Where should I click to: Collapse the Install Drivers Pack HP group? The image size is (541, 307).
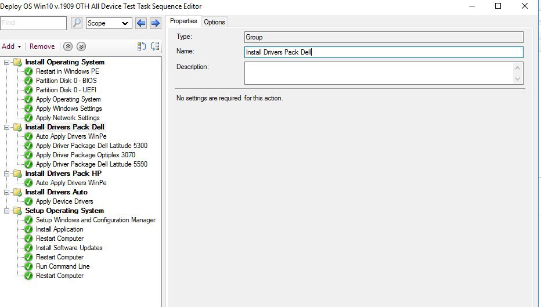[6, 174]
